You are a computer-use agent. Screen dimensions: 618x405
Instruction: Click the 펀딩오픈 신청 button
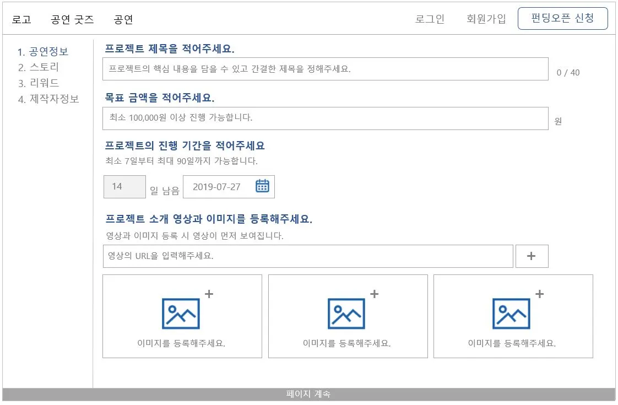tap(562, 18)
